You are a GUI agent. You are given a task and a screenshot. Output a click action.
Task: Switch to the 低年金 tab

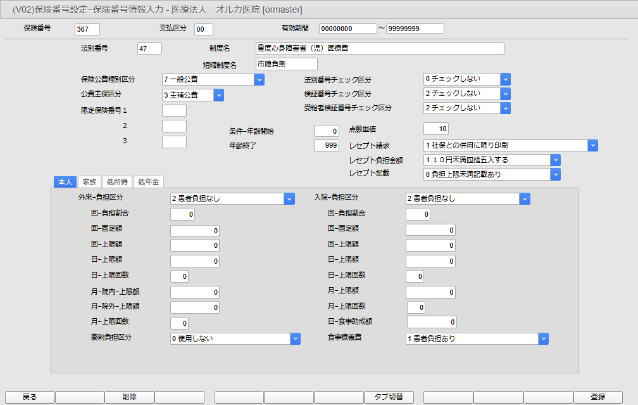(149, 182)
